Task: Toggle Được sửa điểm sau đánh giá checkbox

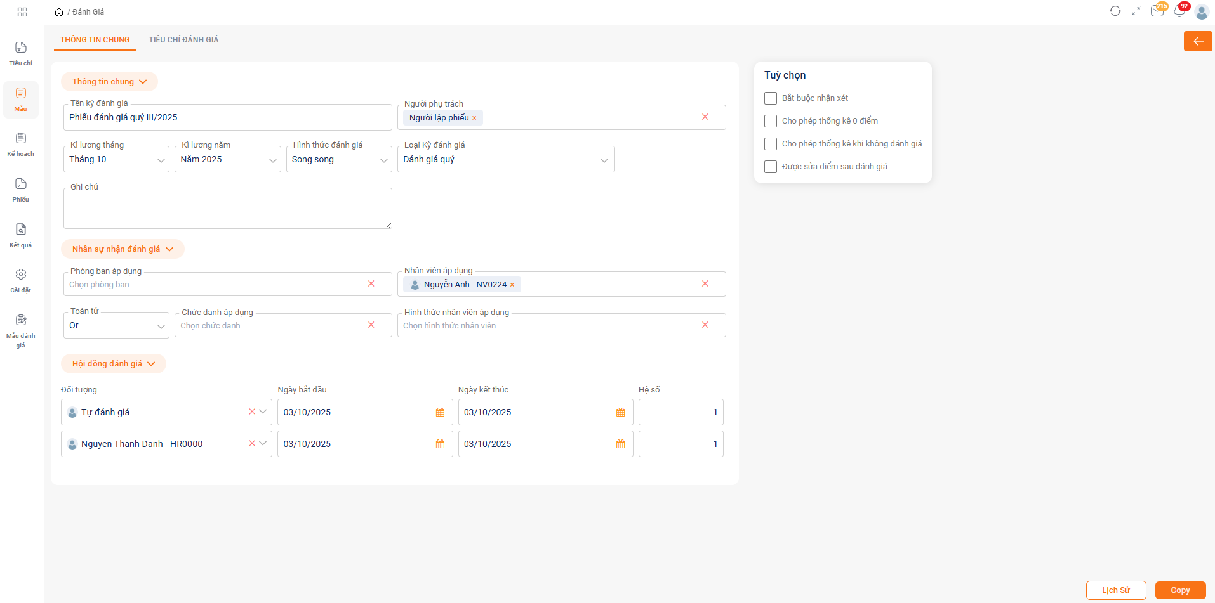Action: pos(771,167)
